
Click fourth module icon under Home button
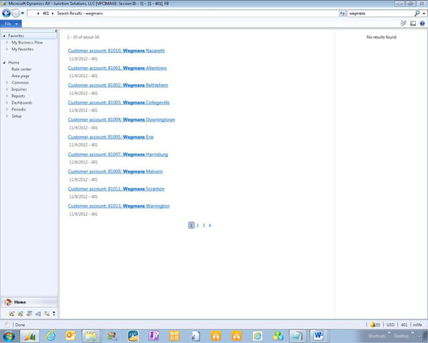pyautogui.click(x=38, y=314)
